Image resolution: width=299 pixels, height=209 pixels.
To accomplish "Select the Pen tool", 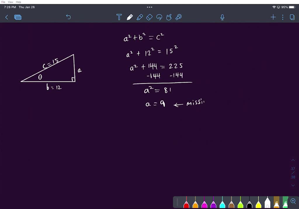I will (x=130, y=17).
